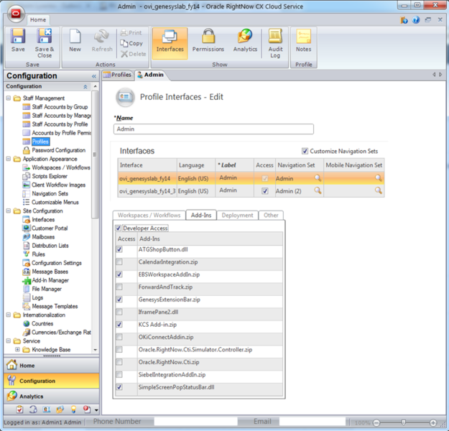Viewport: 449px width, 431px height.
Task: Search mobile navigation set for ovi_genesyslab_fy14_3
Action: 379,190
